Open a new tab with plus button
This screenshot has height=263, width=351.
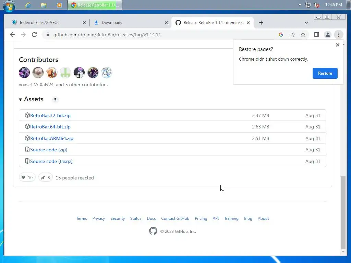tap(261, 23)
